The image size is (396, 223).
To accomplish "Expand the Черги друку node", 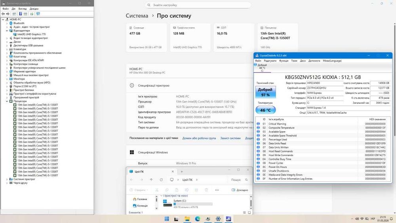I will click(x=7, y=183).
